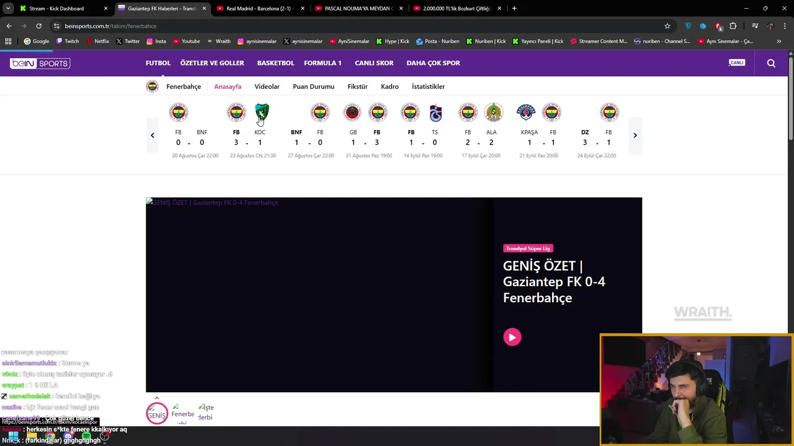This screenshot has width=794, height=446.
Task: Open the Gençlerbirliği (GB) team crest
Action: [x=352, y=112]
